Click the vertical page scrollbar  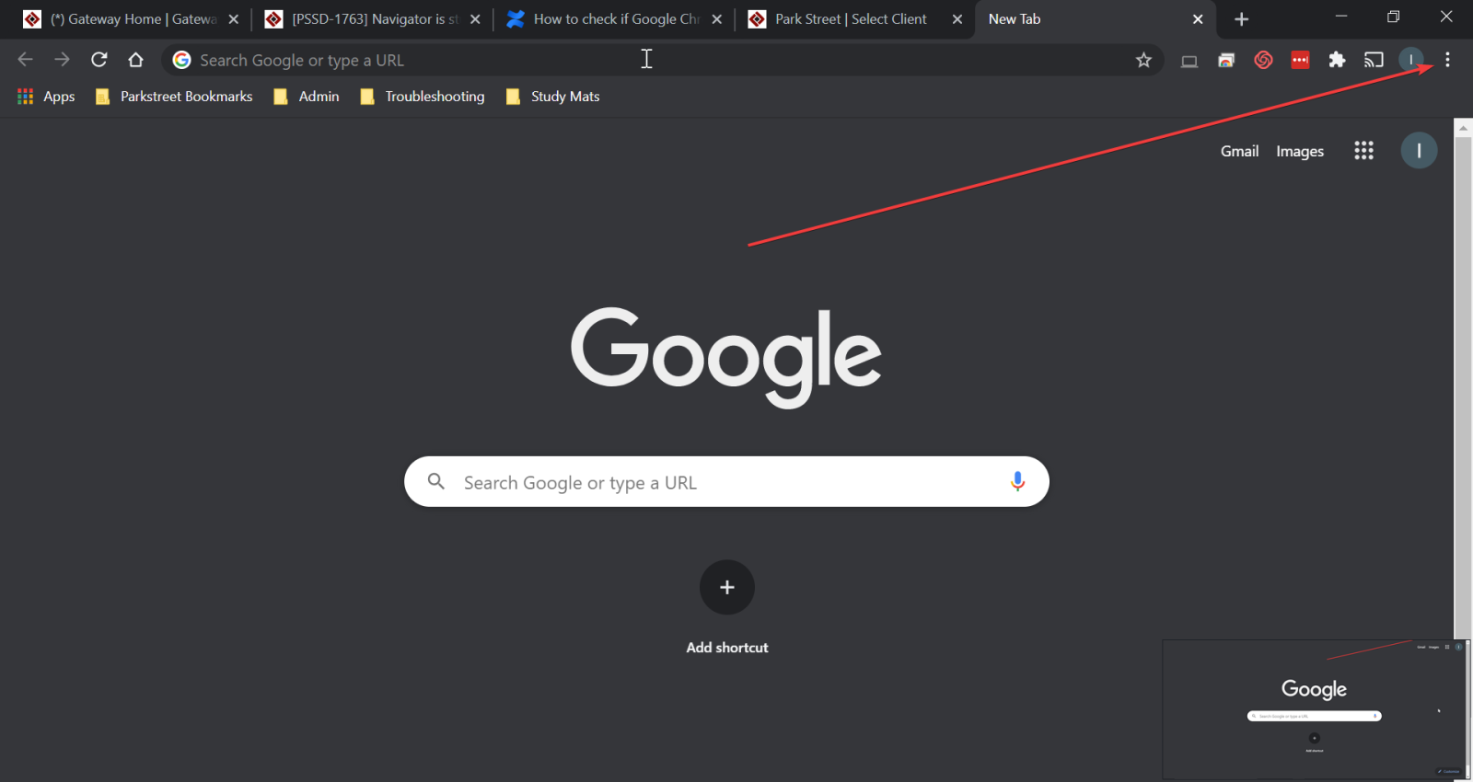[1463, 386]
